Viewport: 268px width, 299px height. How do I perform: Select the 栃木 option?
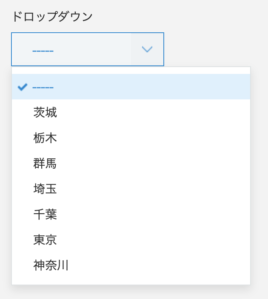tap(45, 138)
